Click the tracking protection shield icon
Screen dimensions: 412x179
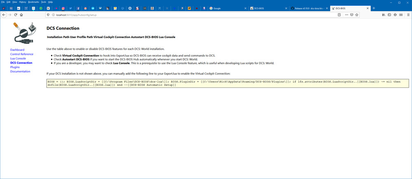click(48, 15)
